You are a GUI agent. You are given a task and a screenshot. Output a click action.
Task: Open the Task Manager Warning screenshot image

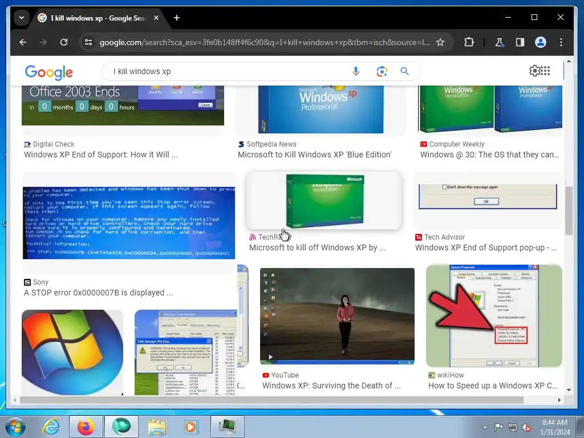tap(185, 352)
